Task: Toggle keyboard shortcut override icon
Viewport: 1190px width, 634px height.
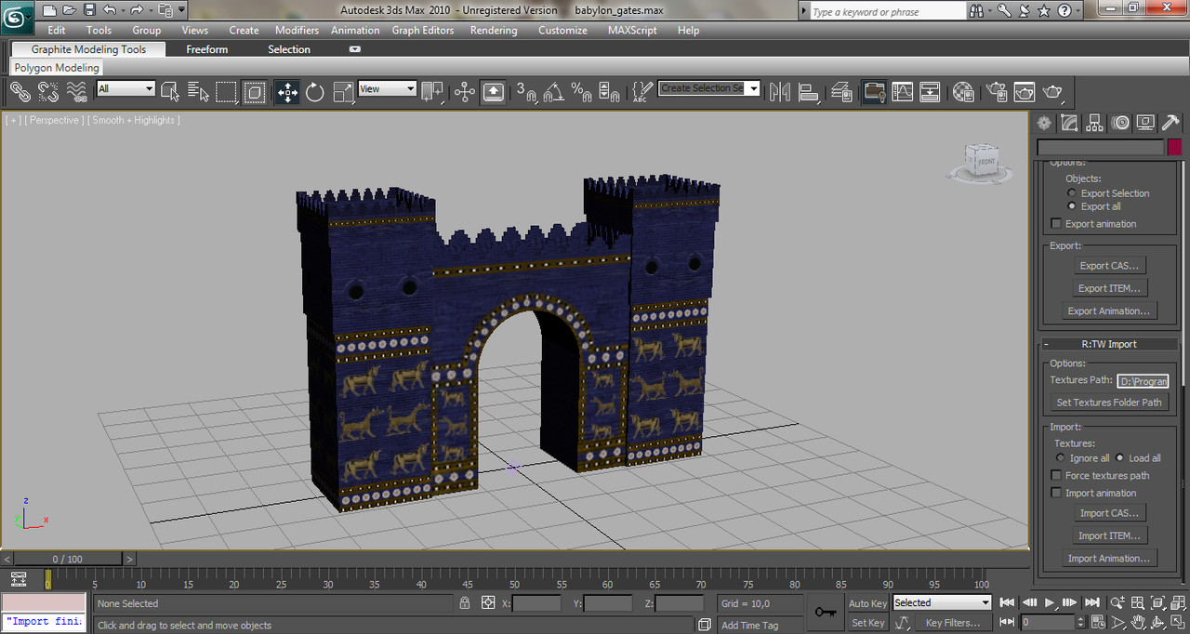Action: pyautogui.click(x=493, y=91)
